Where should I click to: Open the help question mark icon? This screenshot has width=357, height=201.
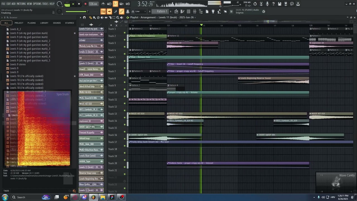click(273, 4)
